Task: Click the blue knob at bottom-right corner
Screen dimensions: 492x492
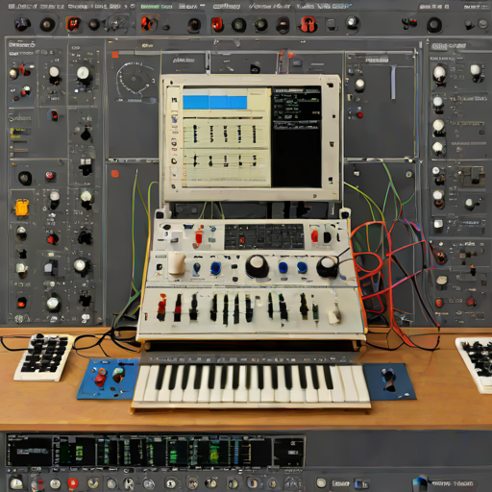Action: 420,483
